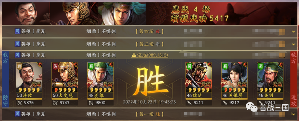Click the 蜀 faction badge on 魏延
299x121 pixels.
coord(189,66)
